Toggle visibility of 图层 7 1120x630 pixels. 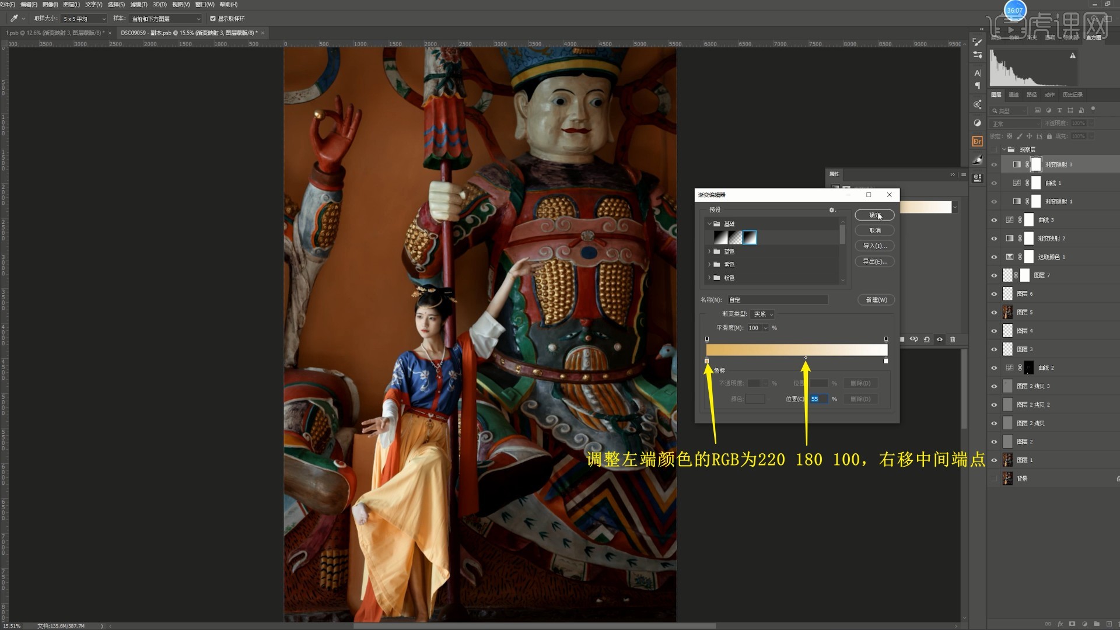[994, 275]
